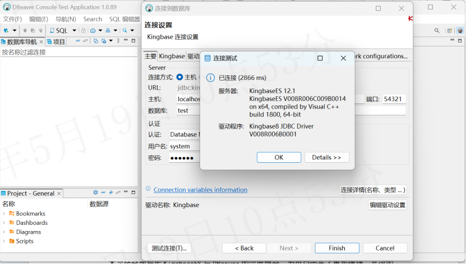Click the grayed reconnect plug icon
Screen dimensions: 466x264
(33, 31)
